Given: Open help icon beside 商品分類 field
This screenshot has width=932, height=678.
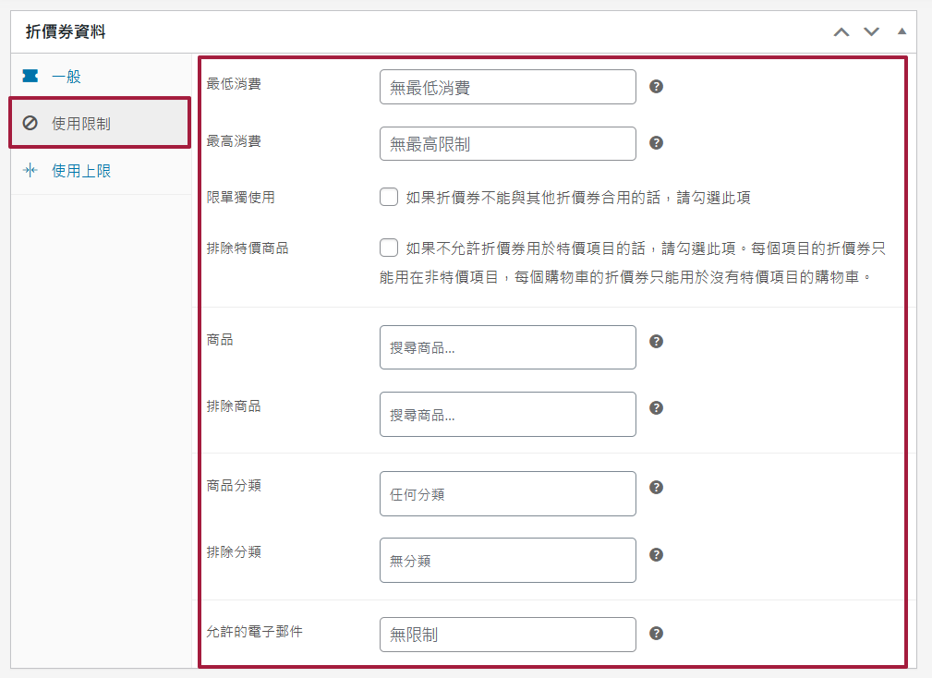Looking at the screenshot, I should tap(656, 485).
